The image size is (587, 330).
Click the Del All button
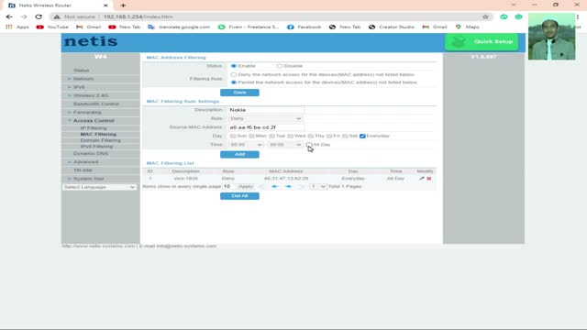239,196
